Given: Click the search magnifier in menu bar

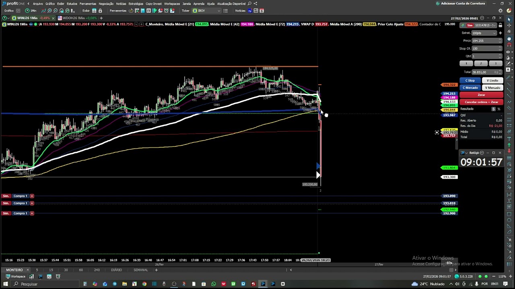Looking at the screenshot, I should pyautogui.click(x=249, y=4).
